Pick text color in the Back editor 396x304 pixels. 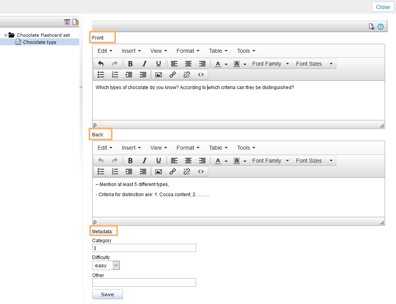218,161
